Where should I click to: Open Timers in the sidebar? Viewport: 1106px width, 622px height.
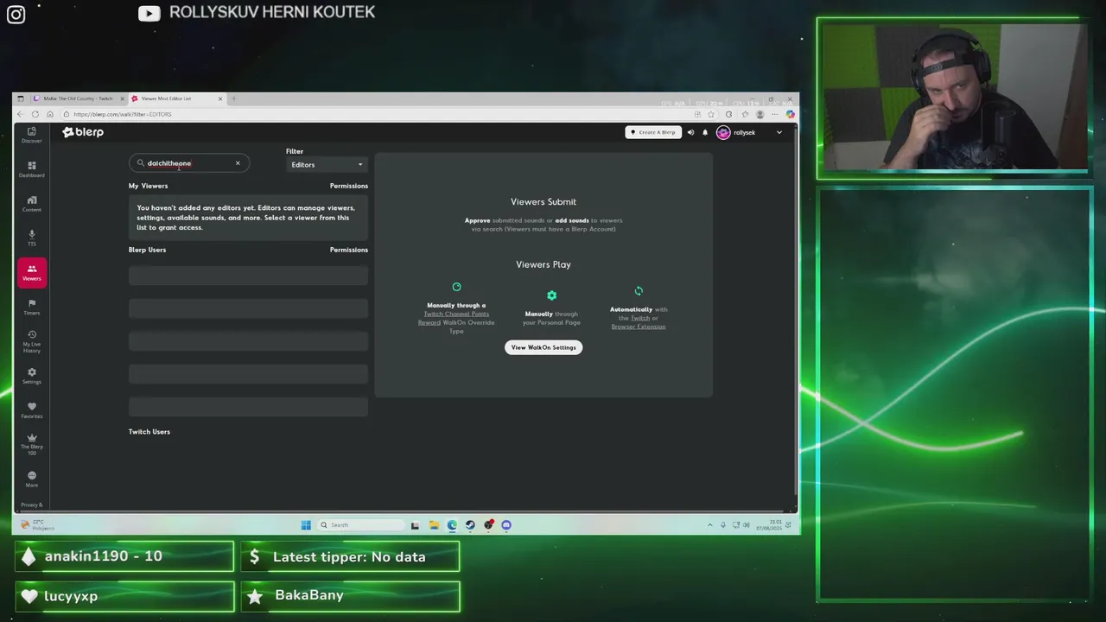(x=32, y=307)
